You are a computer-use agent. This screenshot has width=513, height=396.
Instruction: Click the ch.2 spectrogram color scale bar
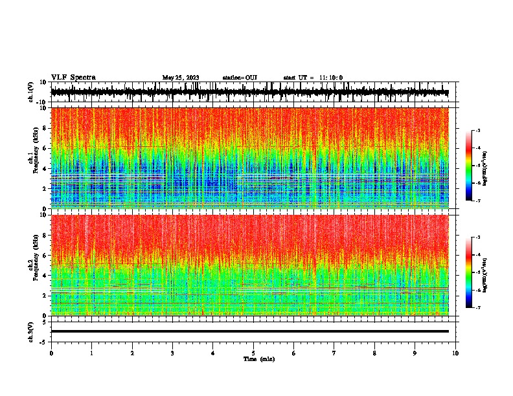(x=468, y=272)
